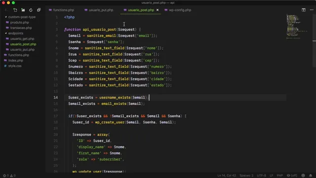Click the errors and warnings count indicator
316x178 pixels.
[9, 176]
